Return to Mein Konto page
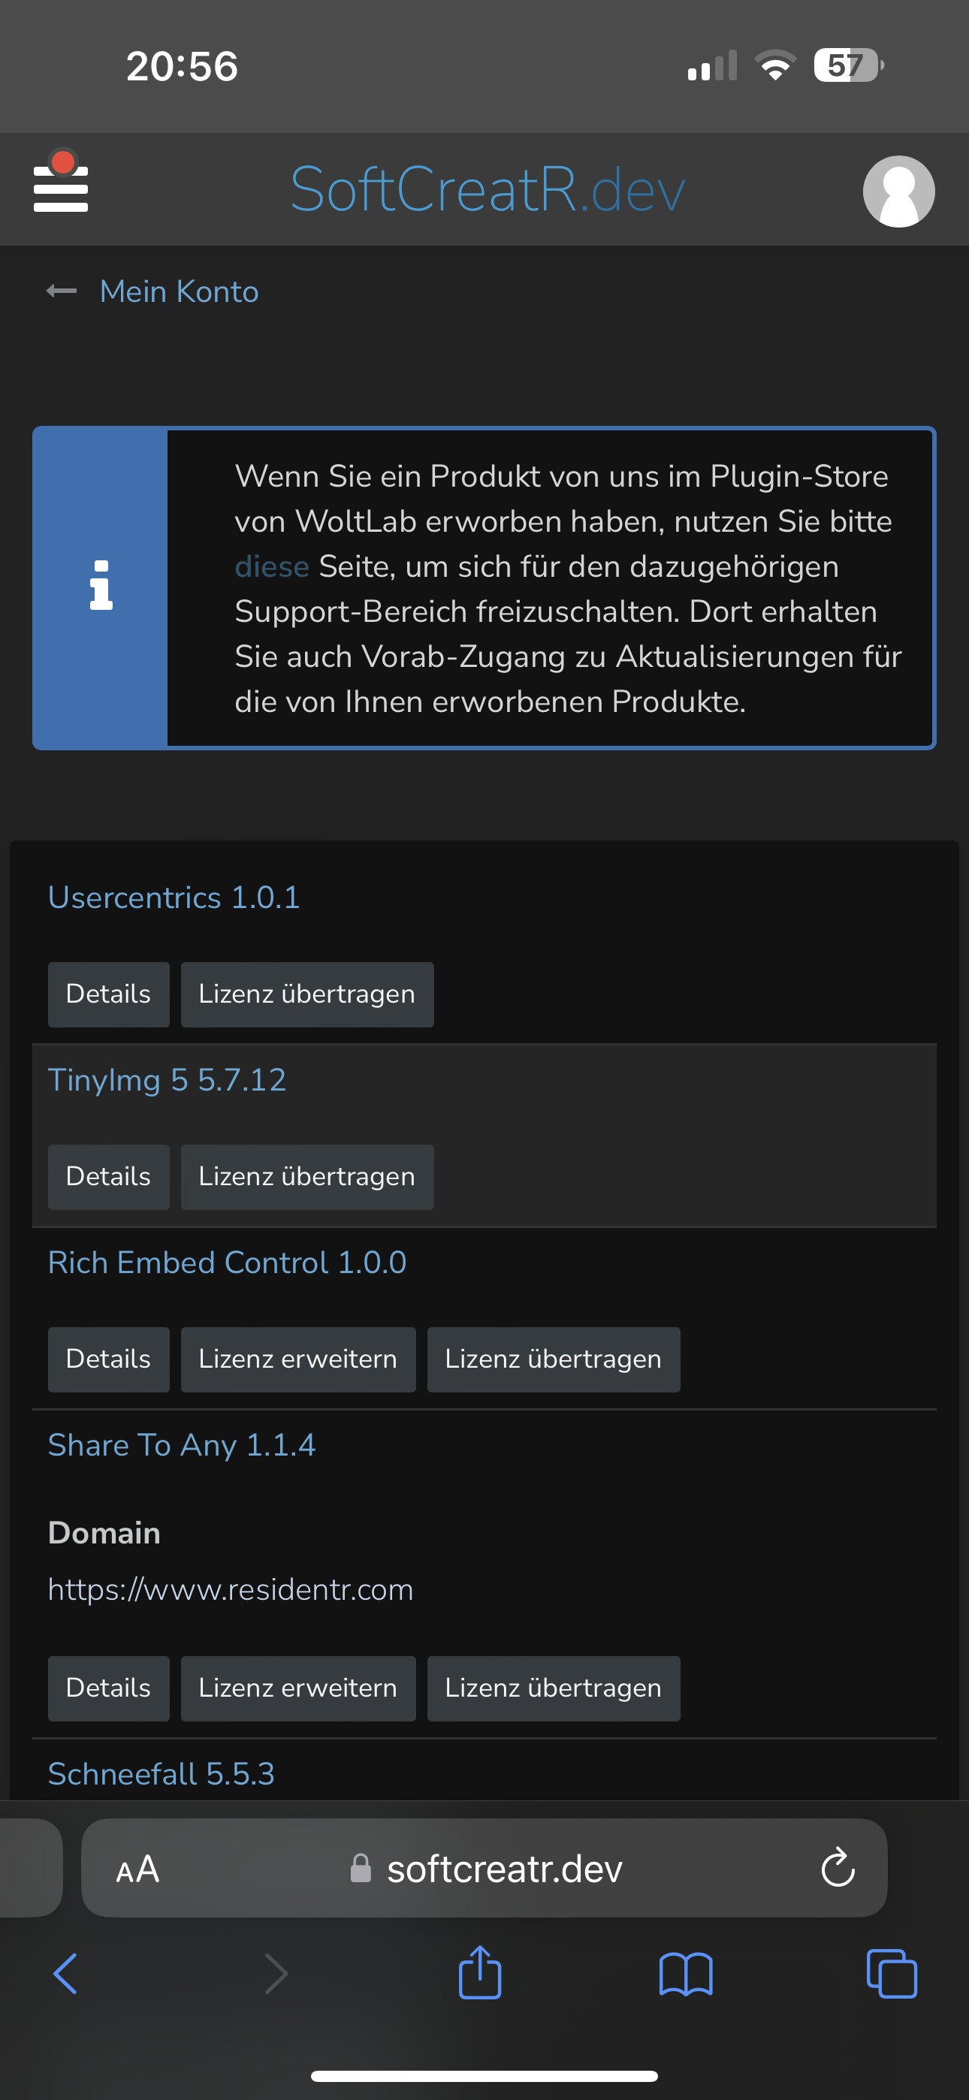This screenshot has width=969, height=2100. 179,292
